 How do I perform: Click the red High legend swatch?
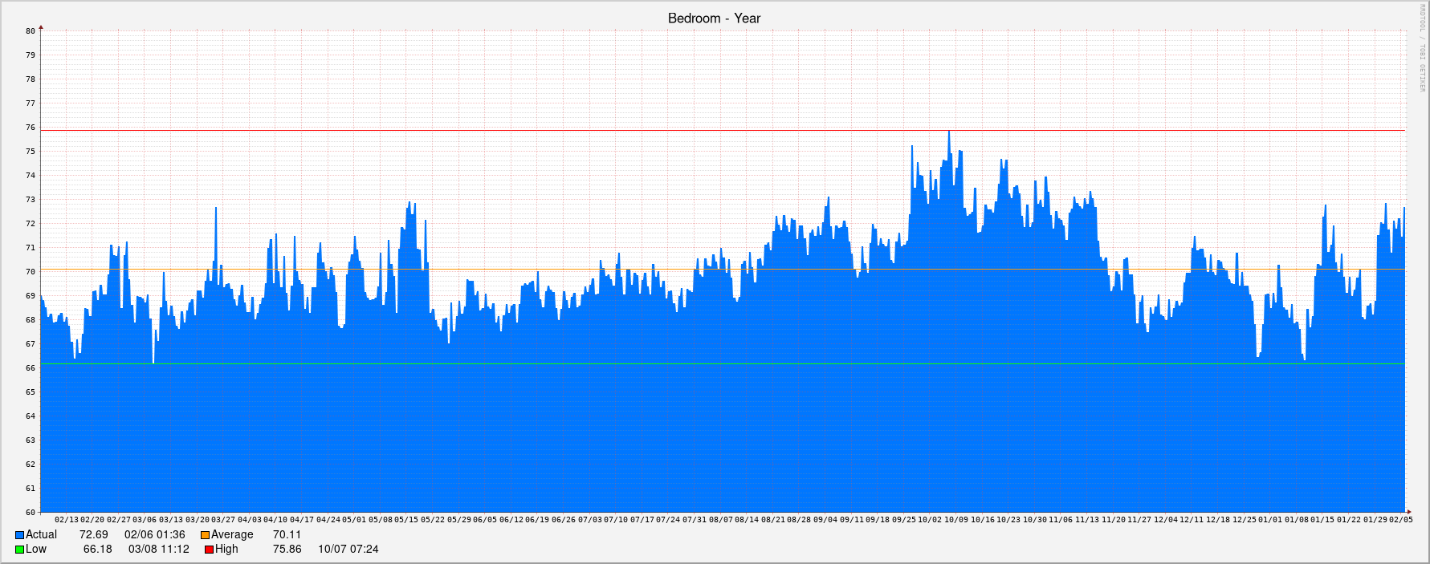coord(209,550)
